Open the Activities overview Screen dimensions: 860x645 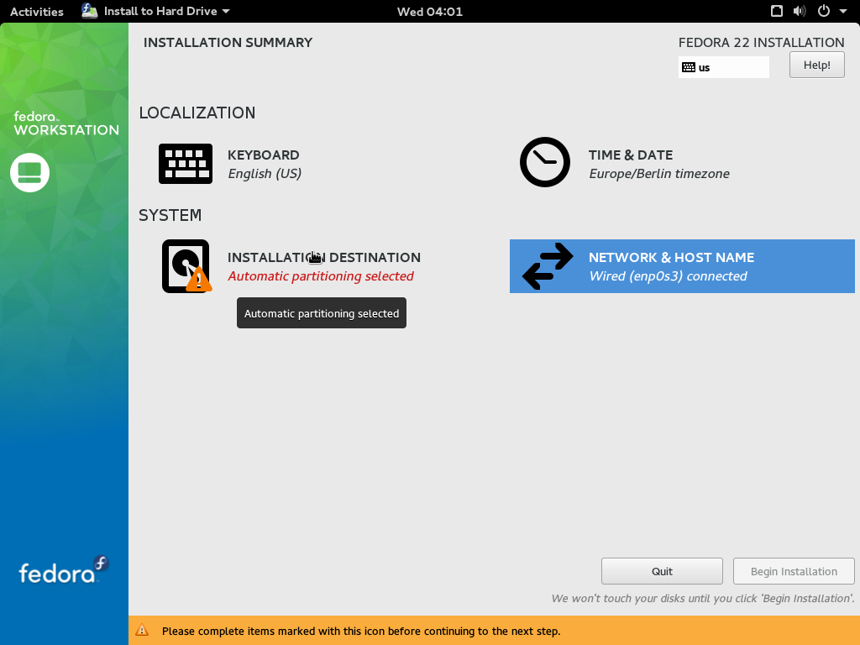point(36,12)
